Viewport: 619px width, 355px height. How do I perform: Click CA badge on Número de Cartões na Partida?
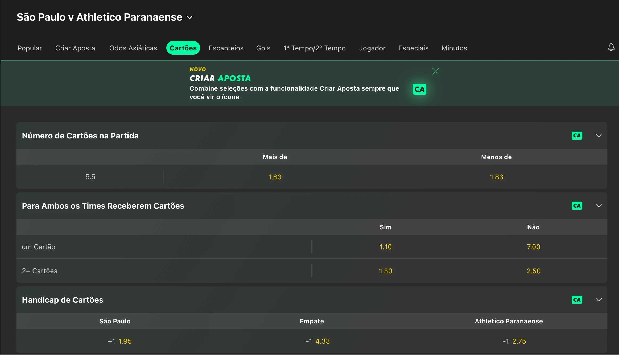[x=577, y=136]
